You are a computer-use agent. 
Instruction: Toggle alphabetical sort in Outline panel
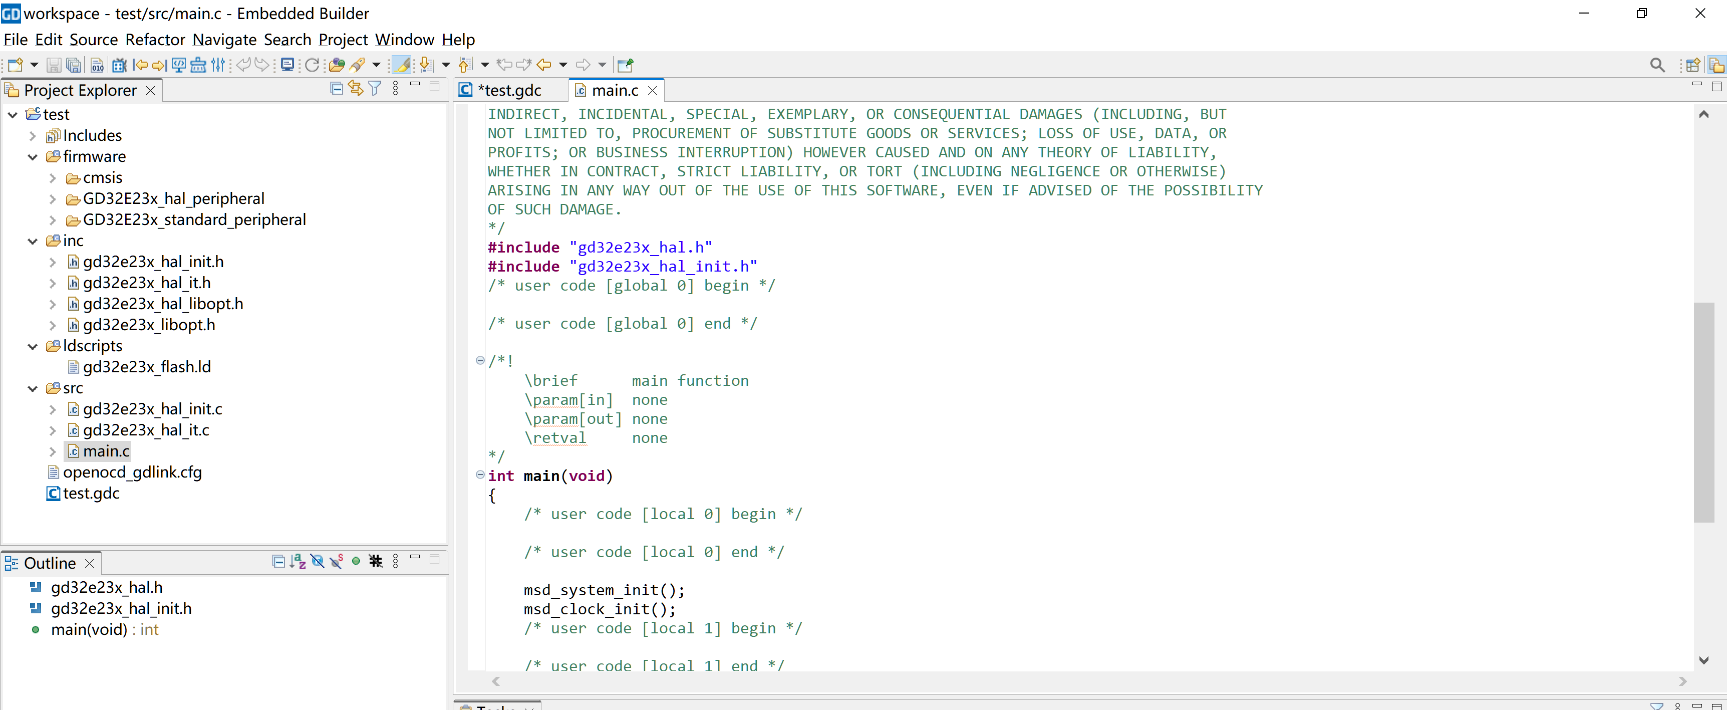[298, 561]
